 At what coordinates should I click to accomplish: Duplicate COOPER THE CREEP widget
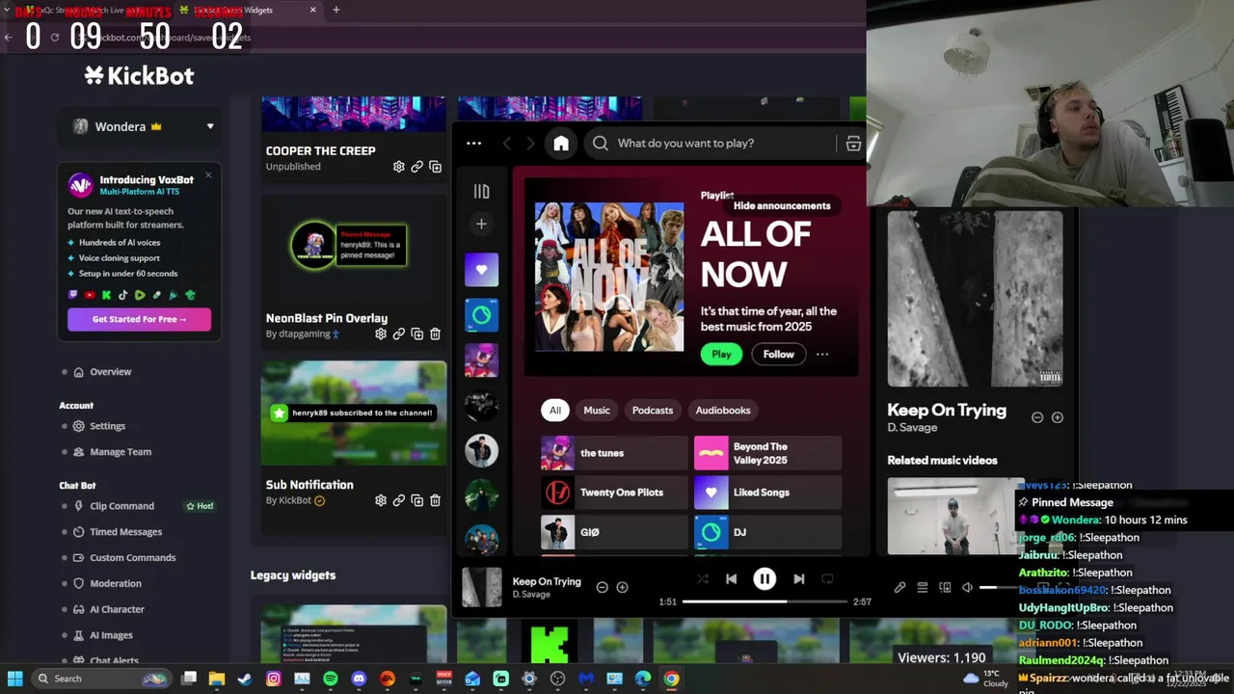(435, 167)
